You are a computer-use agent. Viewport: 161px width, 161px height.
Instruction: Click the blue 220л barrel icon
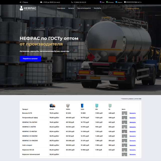pyautogui.click(x=82, y=106)
